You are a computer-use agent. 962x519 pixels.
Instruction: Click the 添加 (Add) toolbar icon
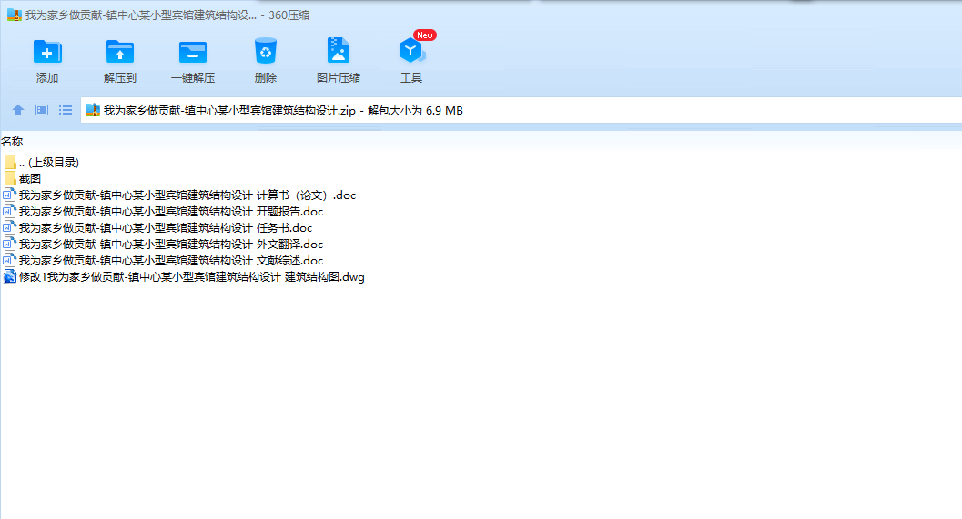[47, 52]
